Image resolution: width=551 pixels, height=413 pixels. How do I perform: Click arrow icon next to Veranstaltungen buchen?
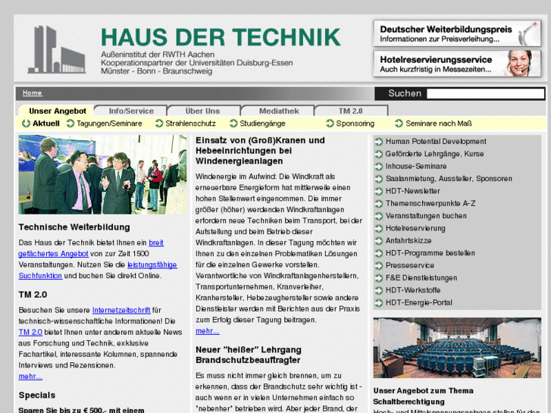(x=378, y=216)
